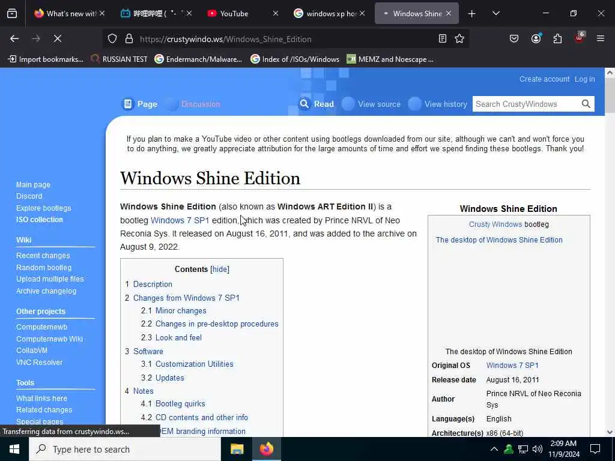The height and width of the screenshot is (461, 615).
Task: Switch to the What's new tab
Action: (x=70, y=14)
